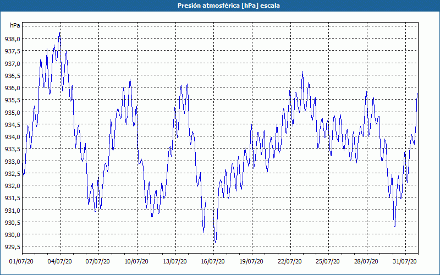Select the 932,5 y-axis value
The height and width of the screenshot is (275, 440).
[x=12, y=174]
